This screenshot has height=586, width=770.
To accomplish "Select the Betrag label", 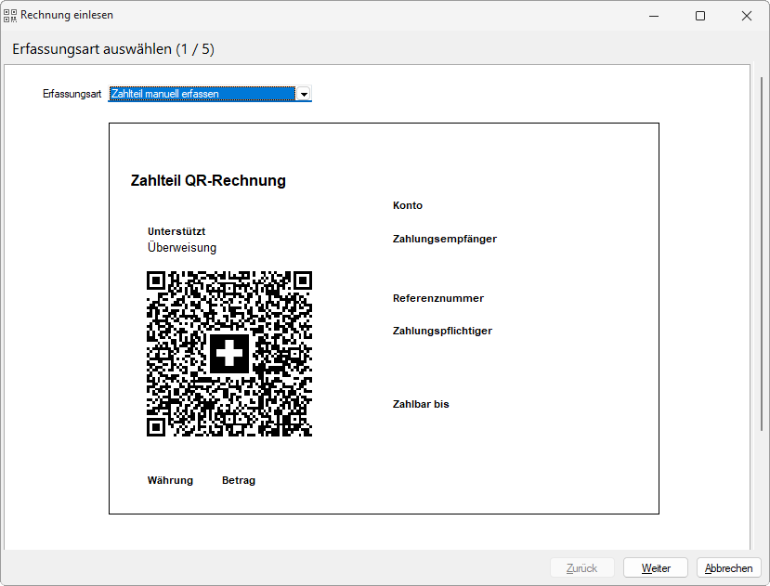I will coord(239,481).
